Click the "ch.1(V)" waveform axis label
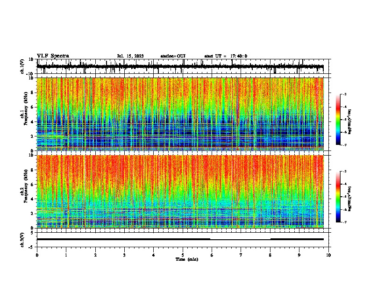 pos(22,66)
